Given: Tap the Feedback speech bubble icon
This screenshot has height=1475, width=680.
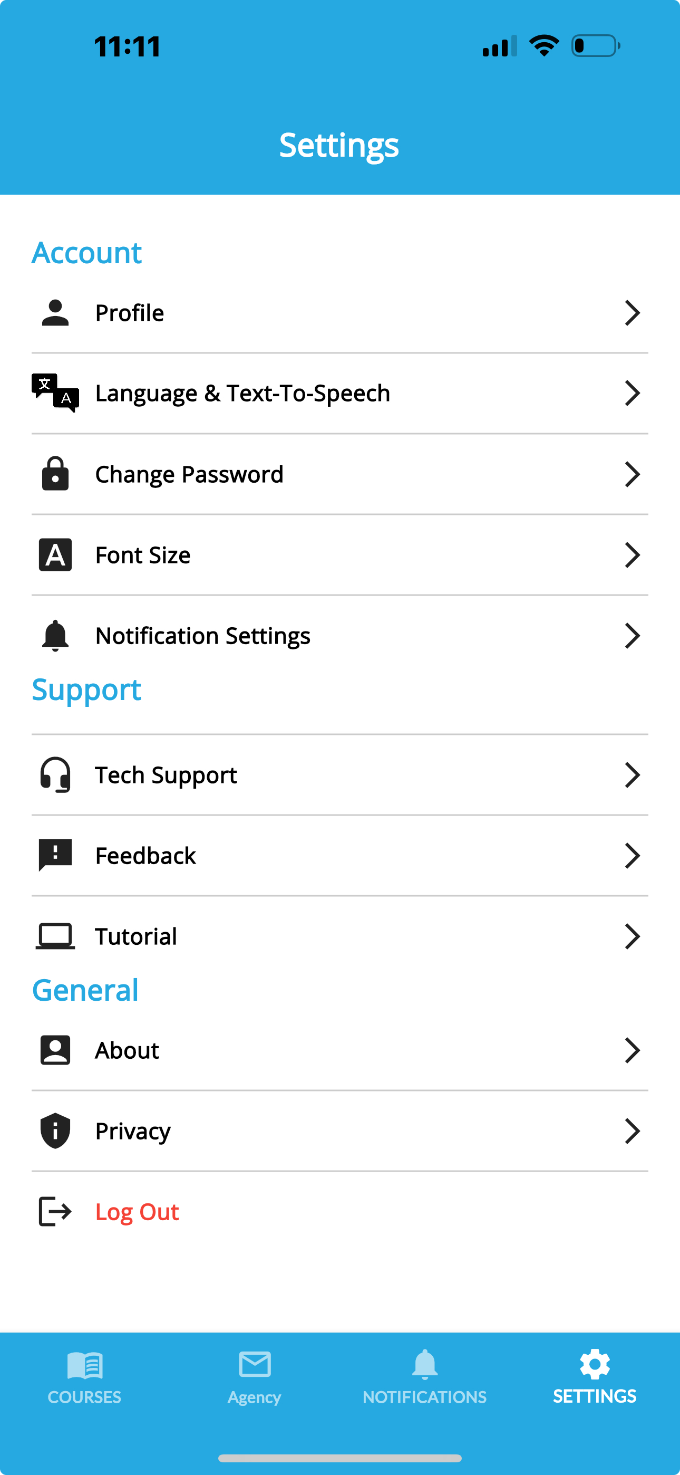Looking at the screenshot, I should 55,855.
